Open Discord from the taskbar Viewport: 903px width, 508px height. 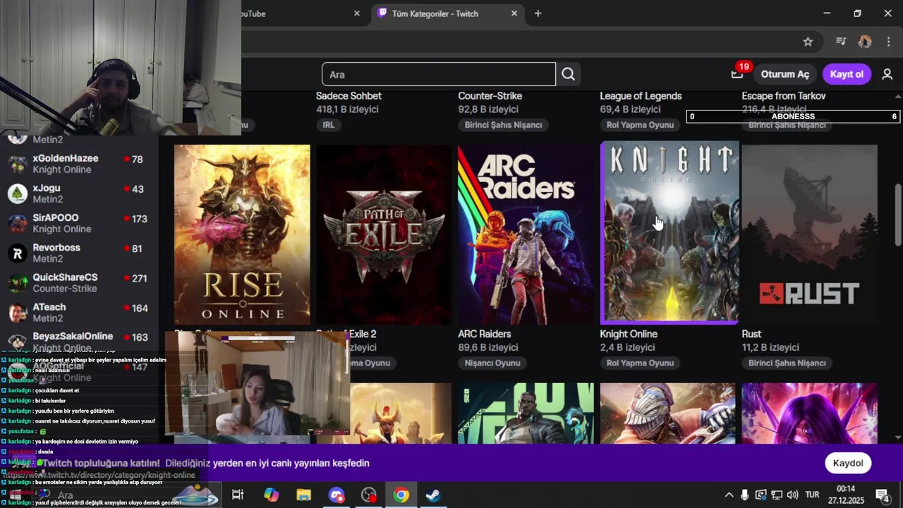[x=337, y=495]
